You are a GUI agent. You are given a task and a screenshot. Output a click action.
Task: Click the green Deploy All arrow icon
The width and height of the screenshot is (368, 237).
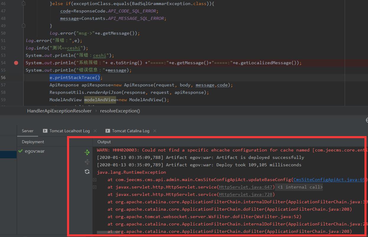click(x=87, y=152)
